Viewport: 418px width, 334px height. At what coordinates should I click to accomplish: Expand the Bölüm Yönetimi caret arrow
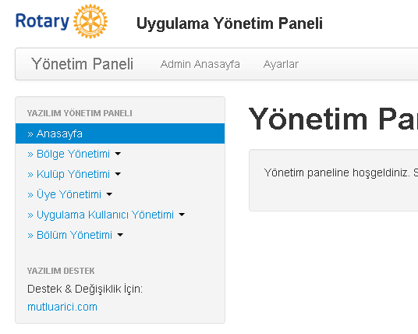click(x=121, y=235)
